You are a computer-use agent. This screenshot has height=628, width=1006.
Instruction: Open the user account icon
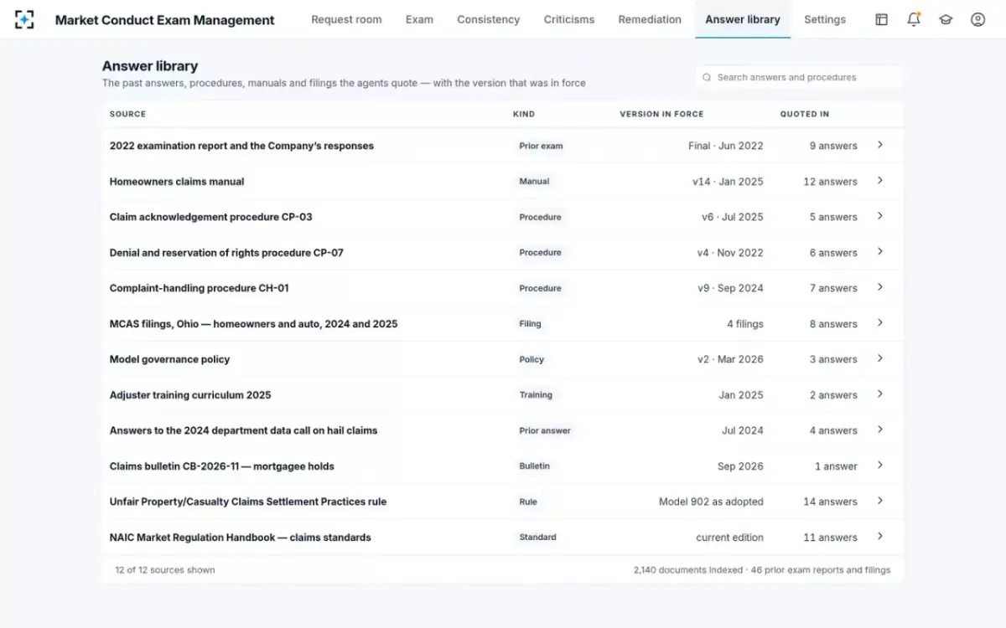977,19
